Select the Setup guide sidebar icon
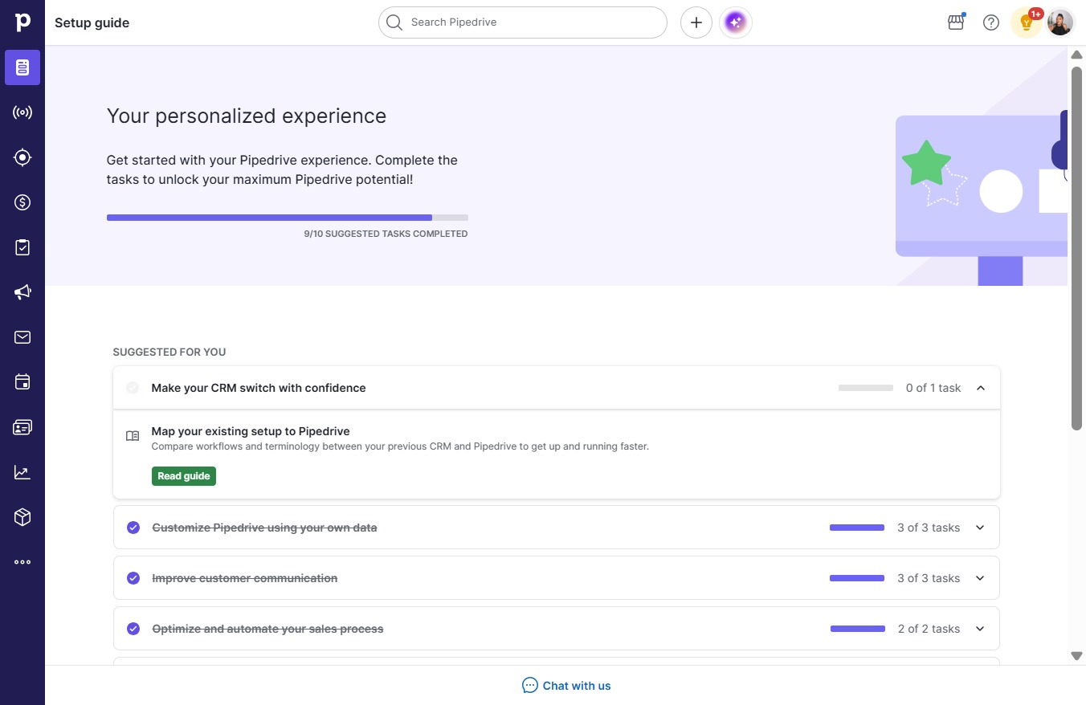 pyautogui.click(x=22, y=67)
